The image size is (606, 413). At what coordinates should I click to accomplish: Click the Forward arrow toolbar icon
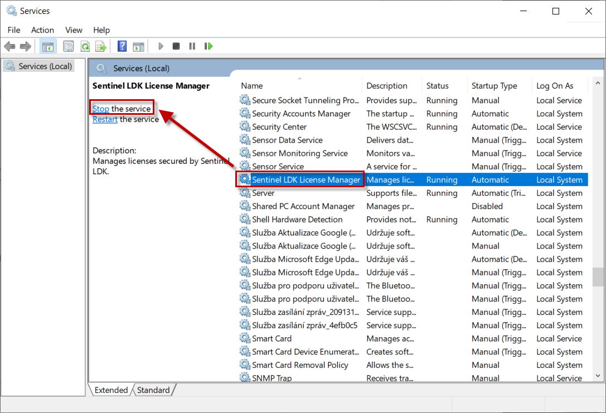point(26,47)
